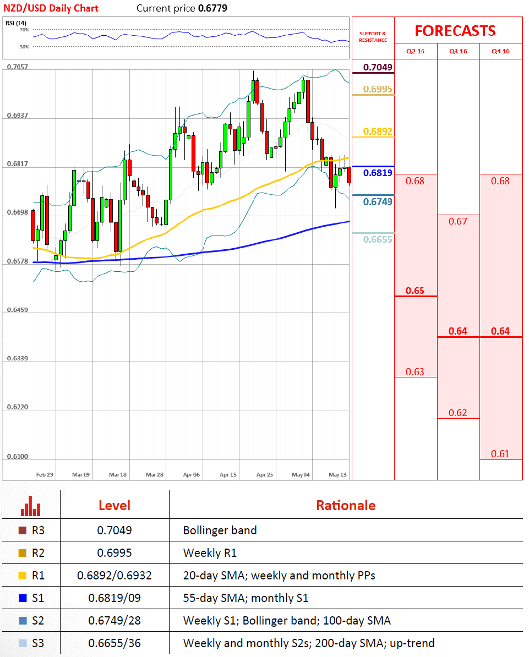Click the S1 blue color swatch

[23, 598]
